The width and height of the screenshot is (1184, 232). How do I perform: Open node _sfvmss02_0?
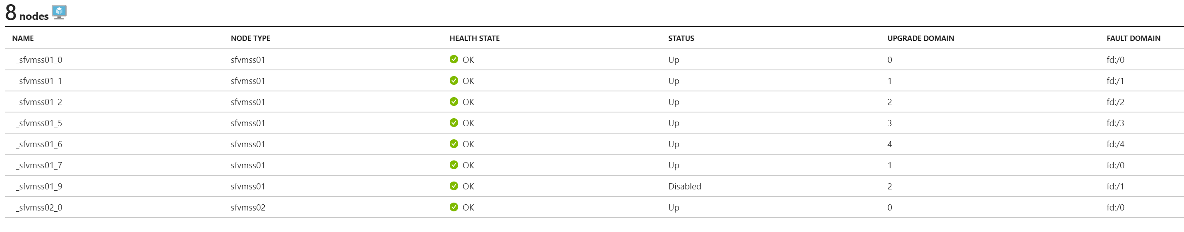pos(39,208)
